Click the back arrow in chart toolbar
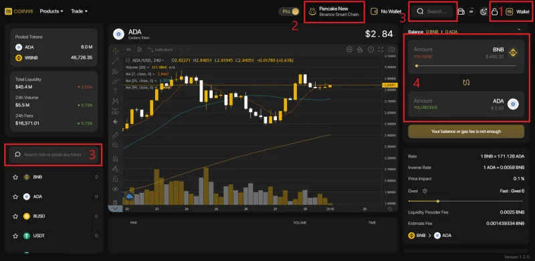Screen dimensions: 535x261 (x=115, y=121)
